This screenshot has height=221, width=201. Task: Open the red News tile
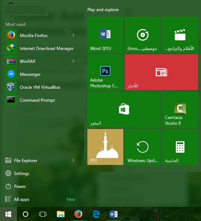click(x=161, y=72)
